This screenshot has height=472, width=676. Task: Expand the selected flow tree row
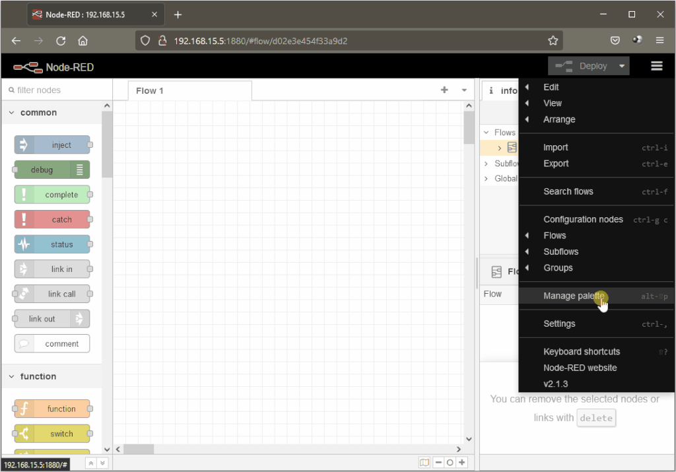[500, 148]
